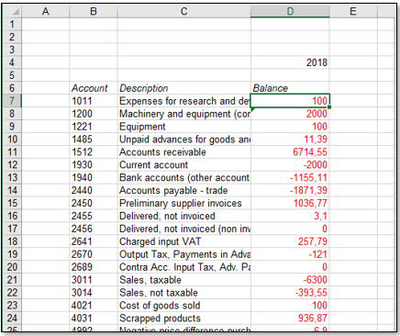Click balance value 936,87
The image size is (400, 336).
tap(290, 318)
